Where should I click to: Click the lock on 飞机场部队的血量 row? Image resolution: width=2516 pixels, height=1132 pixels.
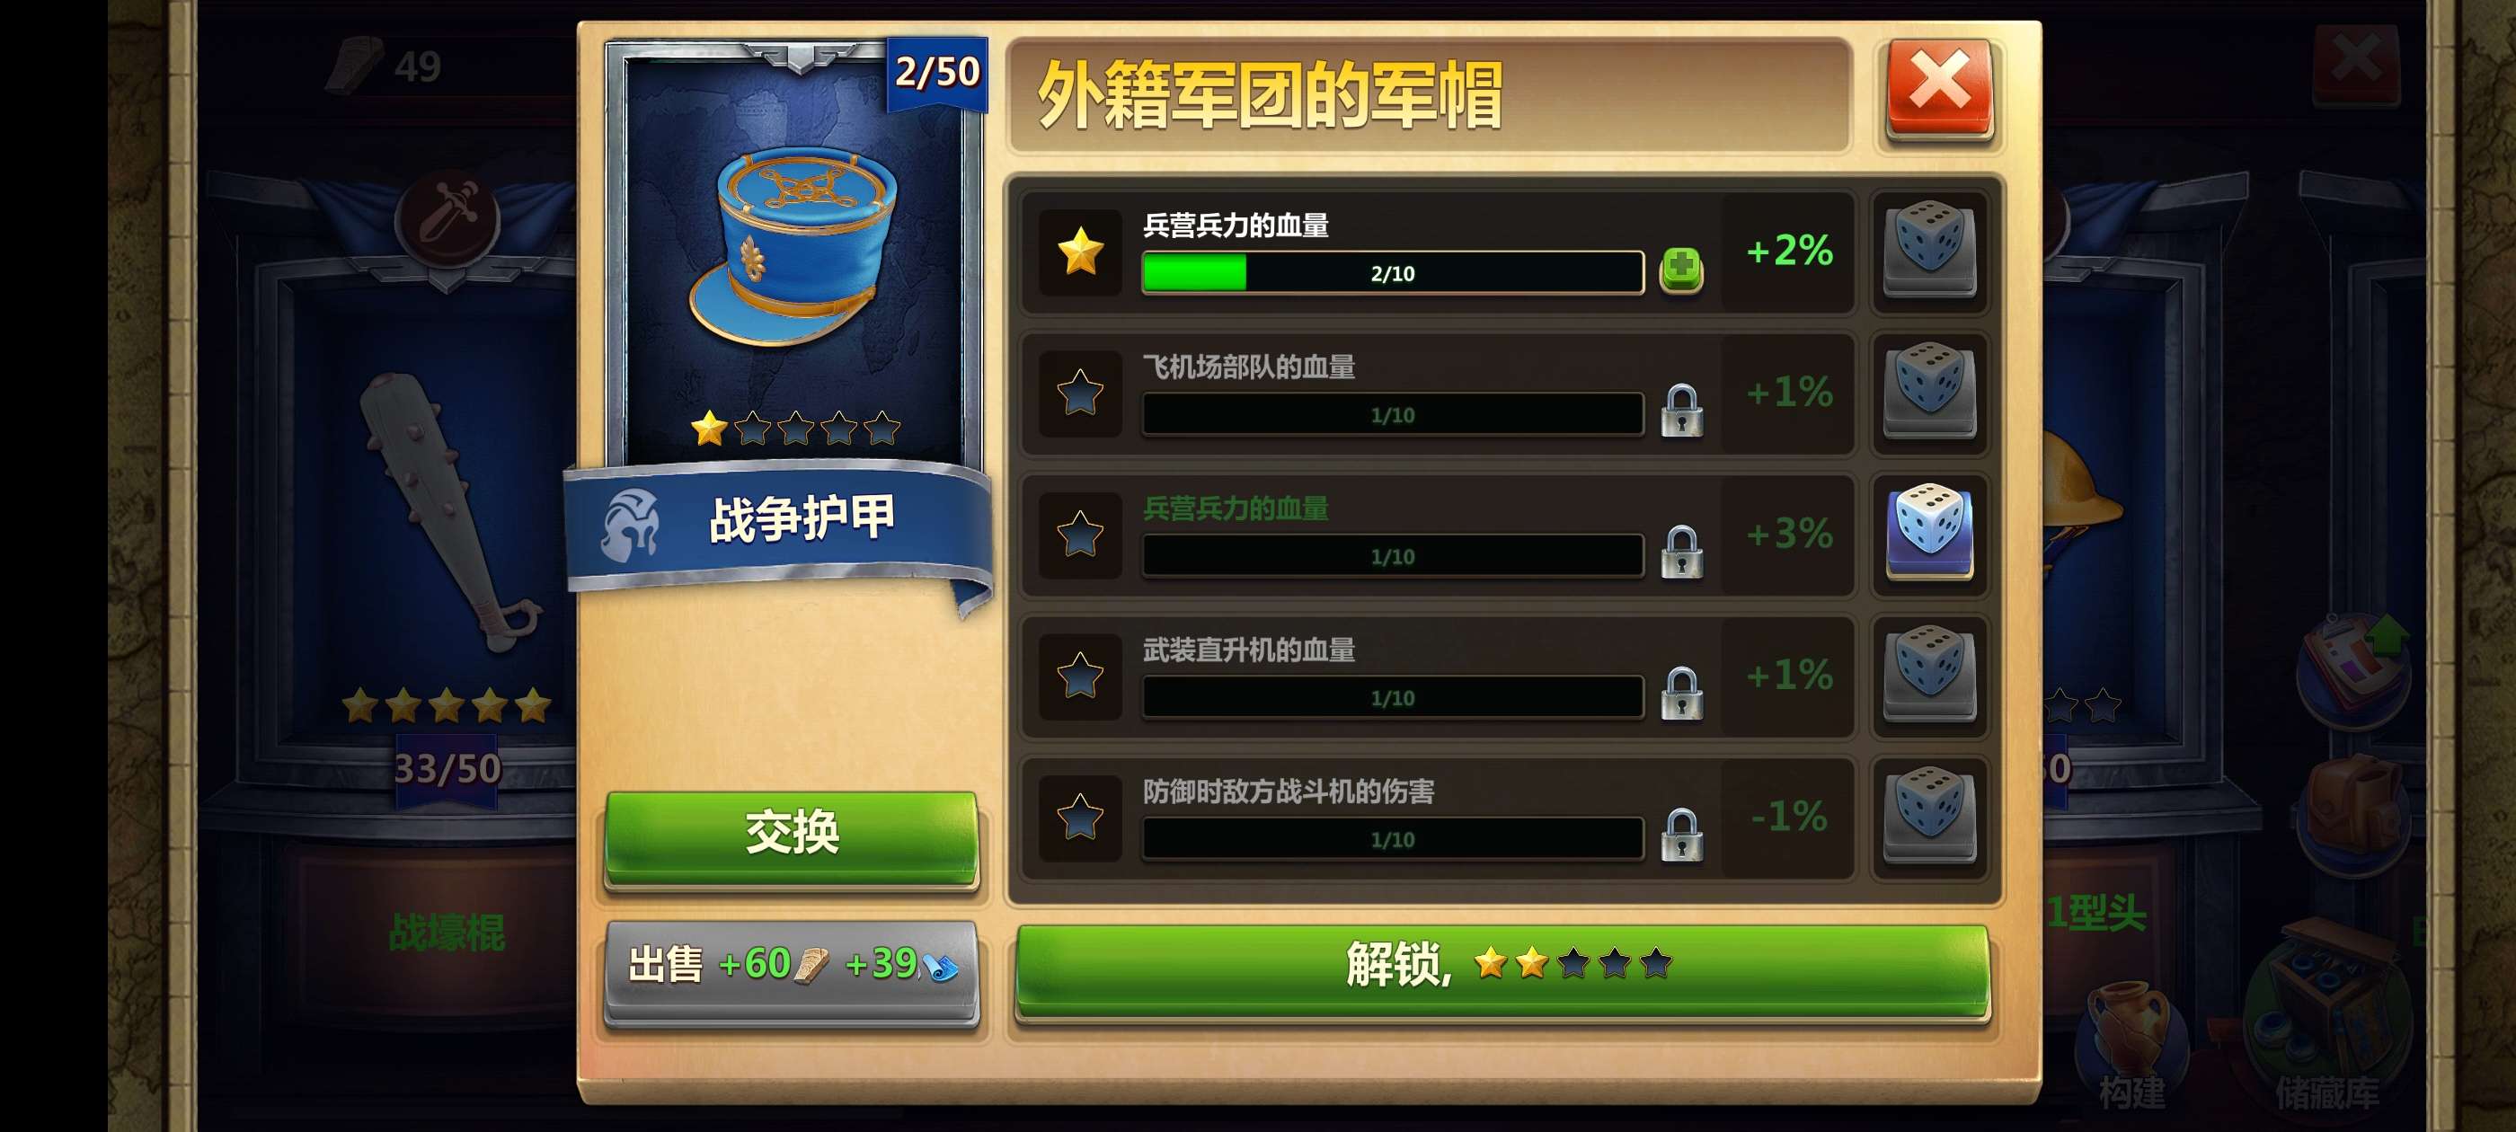click(x=1681, y=411)
